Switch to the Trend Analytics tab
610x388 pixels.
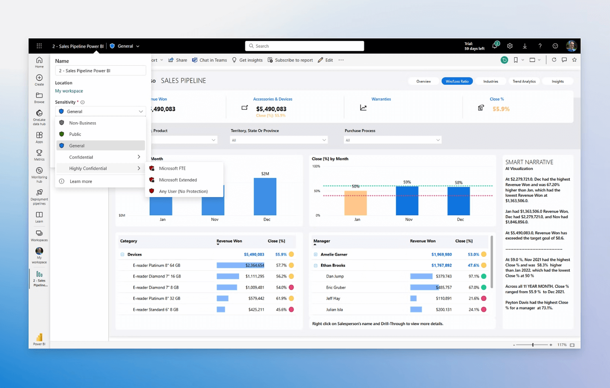(x=524, y=82)
